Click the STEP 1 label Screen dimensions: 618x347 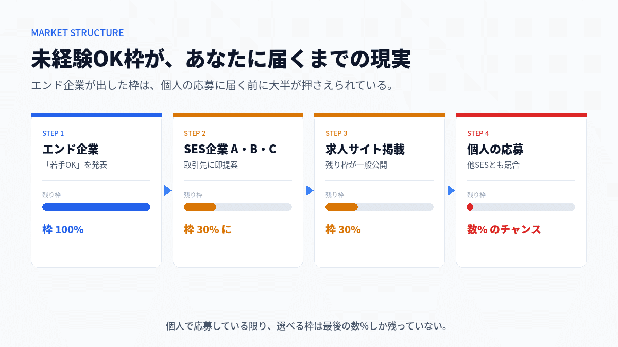point(53,133)
